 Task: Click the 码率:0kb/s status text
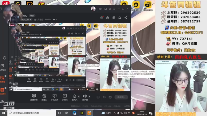[76, 106]
